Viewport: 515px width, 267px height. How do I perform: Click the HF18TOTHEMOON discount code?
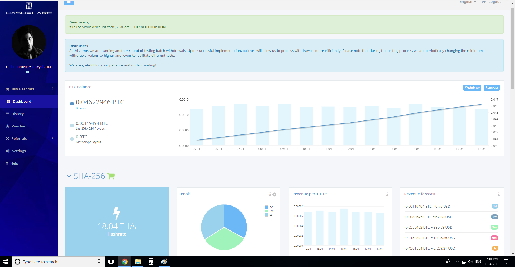150,27
